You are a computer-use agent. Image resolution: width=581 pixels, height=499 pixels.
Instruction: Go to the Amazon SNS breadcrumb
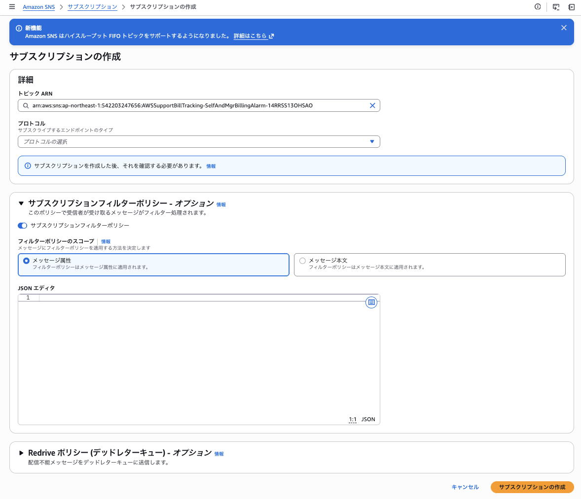tap(39, 7)
